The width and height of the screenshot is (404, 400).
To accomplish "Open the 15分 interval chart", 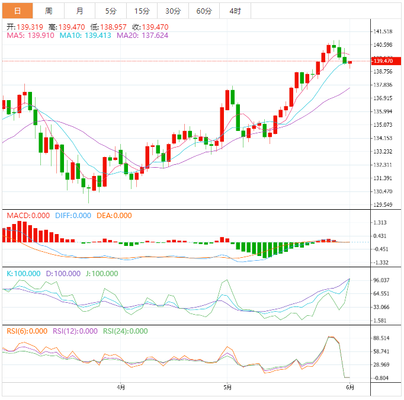I will [x=142, y=11].
